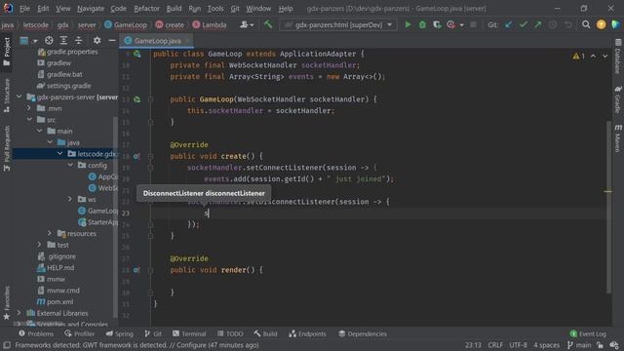Screen dimensions: 624x351
Task: Open the Gradle tool window
Action: pyautogui.click(x=617, y=99)
